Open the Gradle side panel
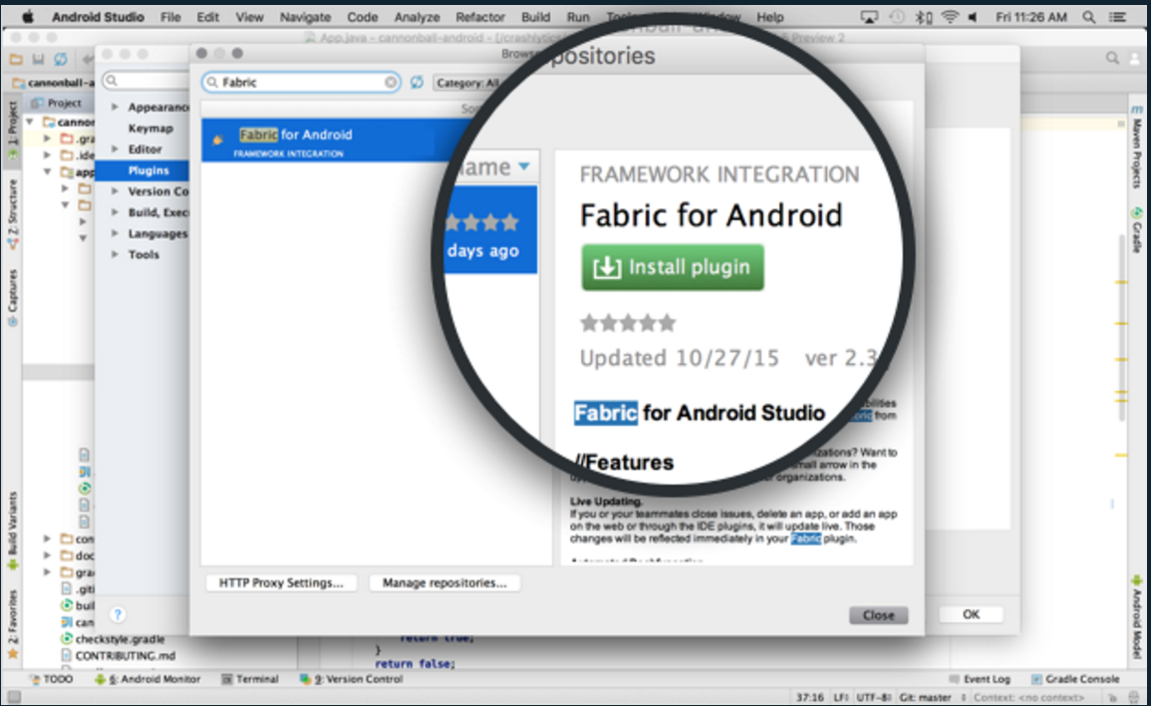 [x=1137, y=230]
